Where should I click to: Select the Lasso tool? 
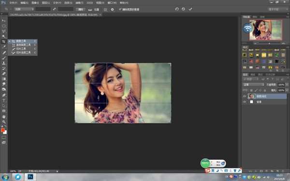tap(4, 31)
